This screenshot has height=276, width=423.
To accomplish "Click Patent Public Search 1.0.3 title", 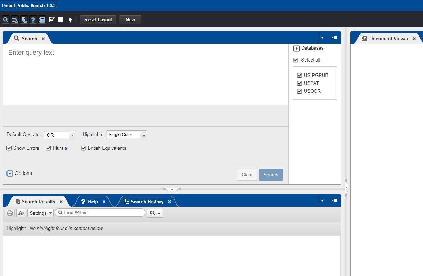I will click(29, 6).
